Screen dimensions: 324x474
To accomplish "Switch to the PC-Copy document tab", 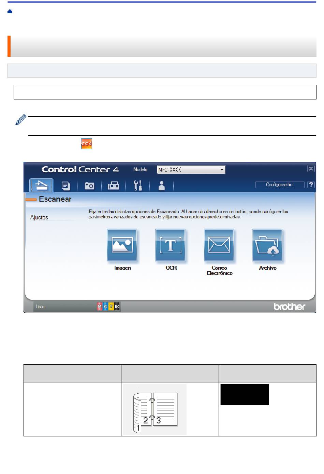I will 66,186.
